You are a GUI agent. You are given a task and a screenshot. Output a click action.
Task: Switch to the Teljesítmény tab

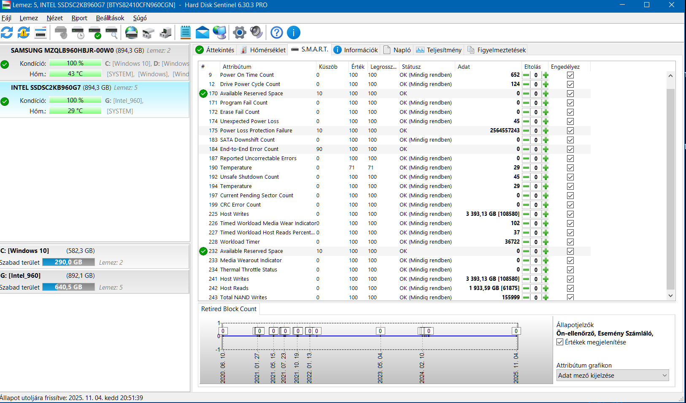pyautogui.click(x=439, y=50)
